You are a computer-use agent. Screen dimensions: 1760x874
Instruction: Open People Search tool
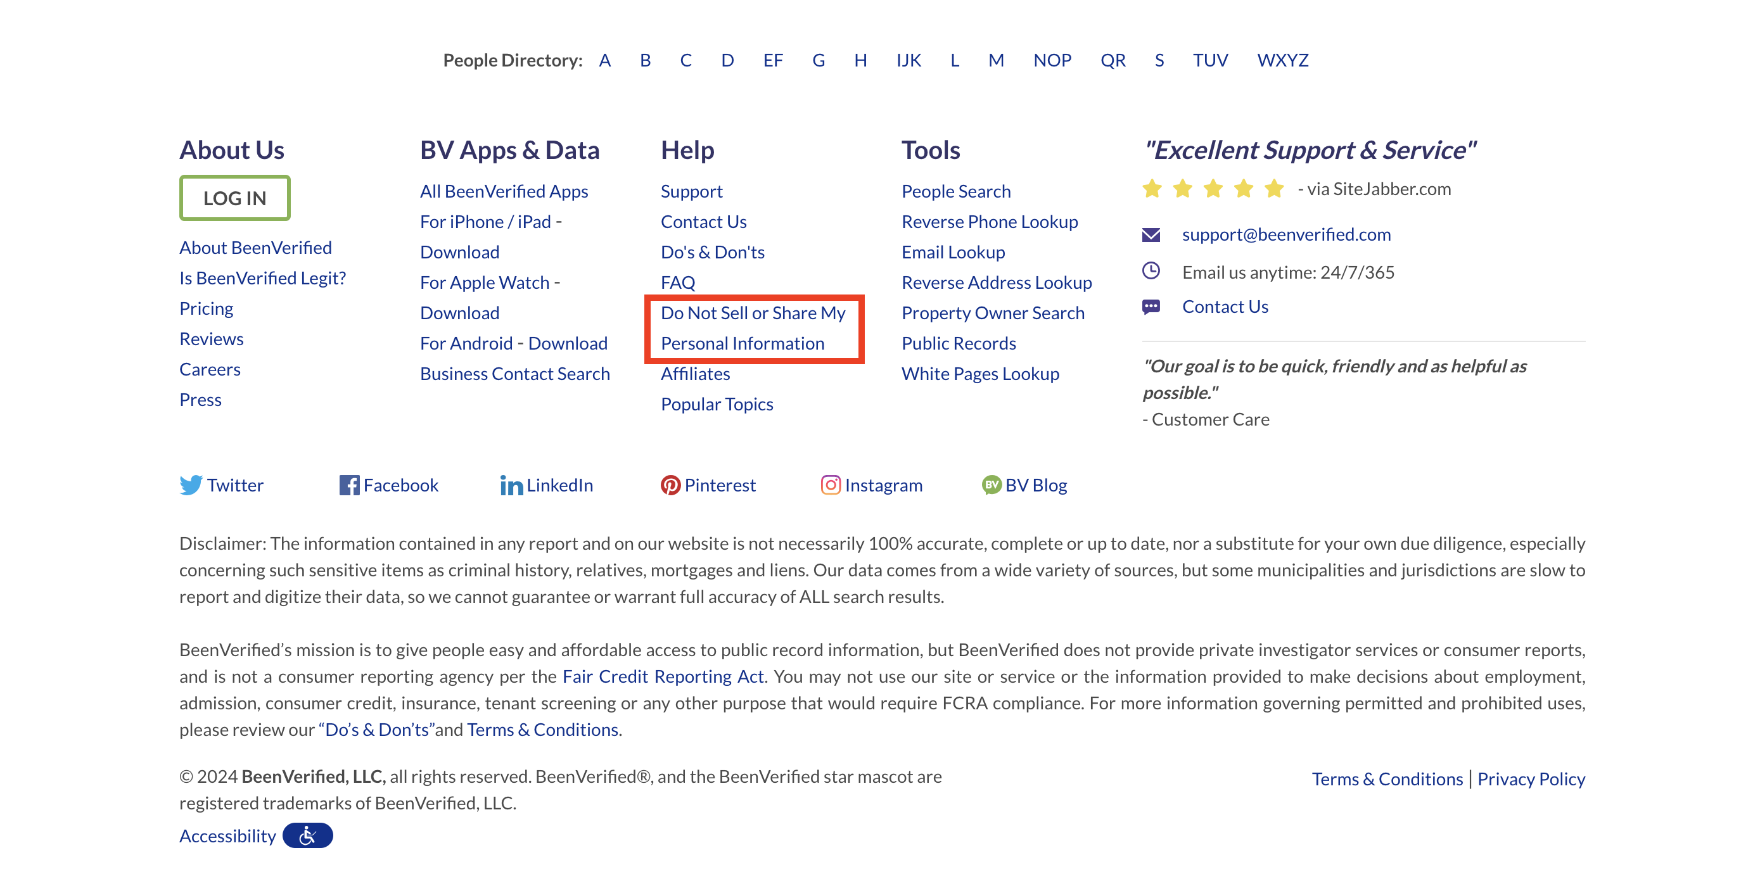coord(957,191)
